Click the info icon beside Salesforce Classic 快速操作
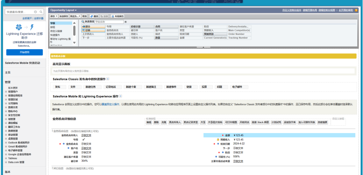363x175 pixels. click(108, 79)
